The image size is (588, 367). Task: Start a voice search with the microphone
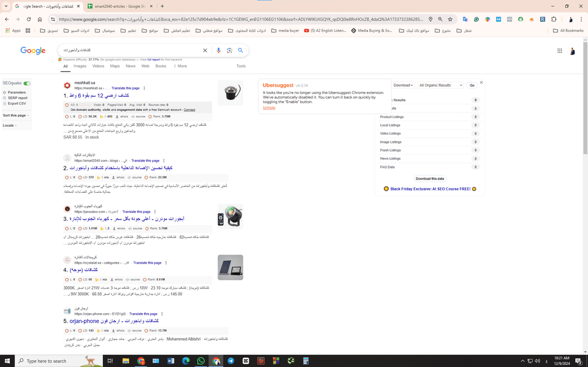(x=219, y=50)
